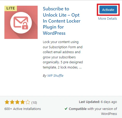Click the empty fifth rating star
Image resolution: width=122 pixels, height=118 pixels.
click(x=28, y=102)
